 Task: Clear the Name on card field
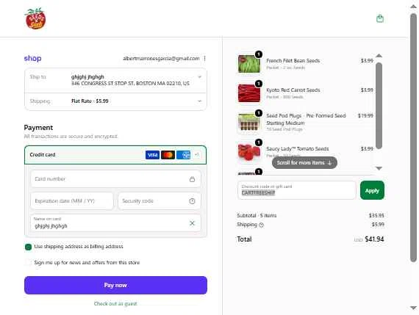192,223
